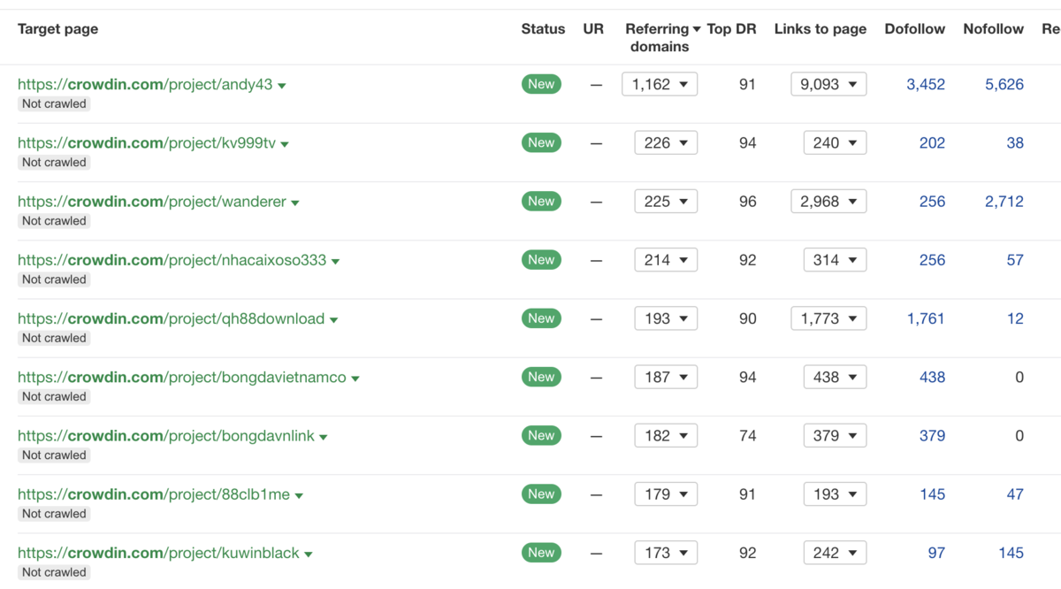Open the 173 referring domains dropdown
The image size is (1061, 589).
666,553
